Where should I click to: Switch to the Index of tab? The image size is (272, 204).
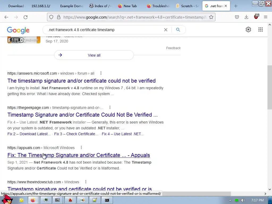tap(101, 6)
